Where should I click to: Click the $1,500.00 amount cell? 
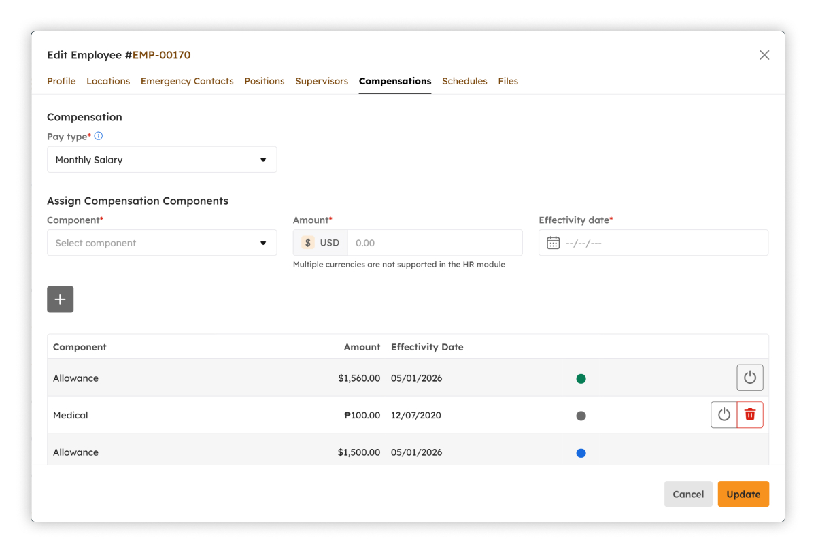(359, 452)
